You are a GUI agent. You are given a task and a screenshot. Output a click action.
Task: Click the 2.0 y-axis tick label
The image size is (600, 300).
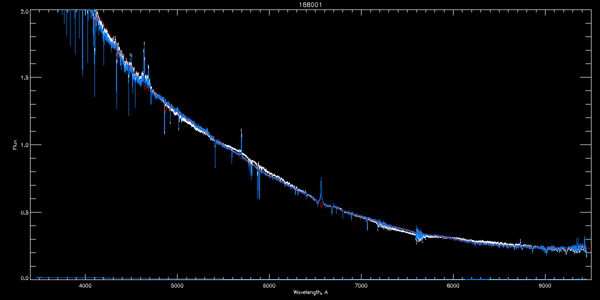coord(24,11)
